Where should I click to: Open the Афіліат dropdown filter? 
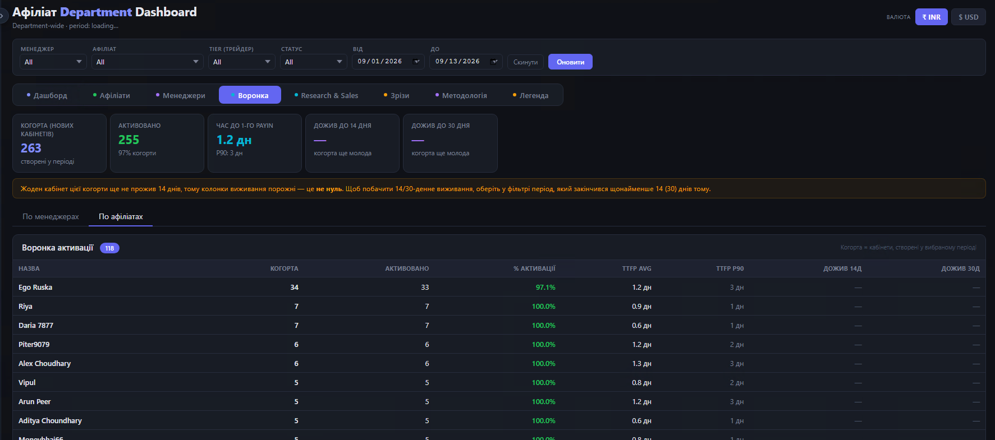point(148,62)
